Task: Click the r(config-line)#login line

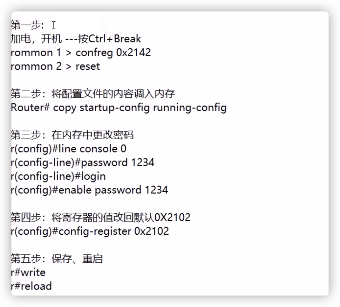Action: (x=58, y=176)
